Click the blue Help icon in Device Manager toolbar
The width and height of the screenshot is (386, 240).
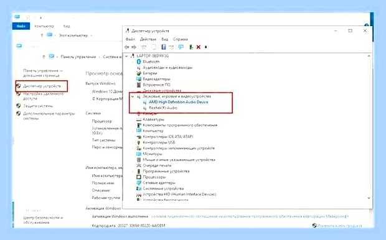click(164, 47)
